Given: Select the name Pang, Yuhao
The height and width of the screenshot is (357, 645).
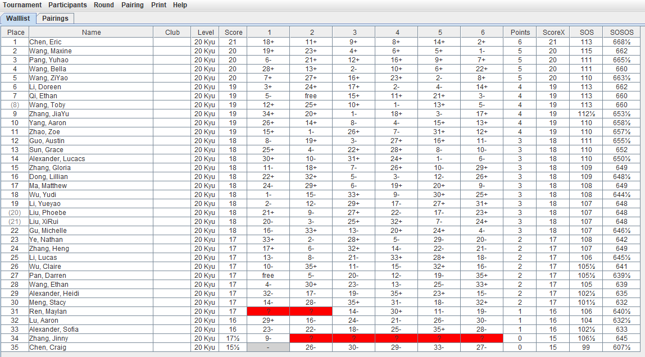Looking at the screenshot, I should click(49, 60).
